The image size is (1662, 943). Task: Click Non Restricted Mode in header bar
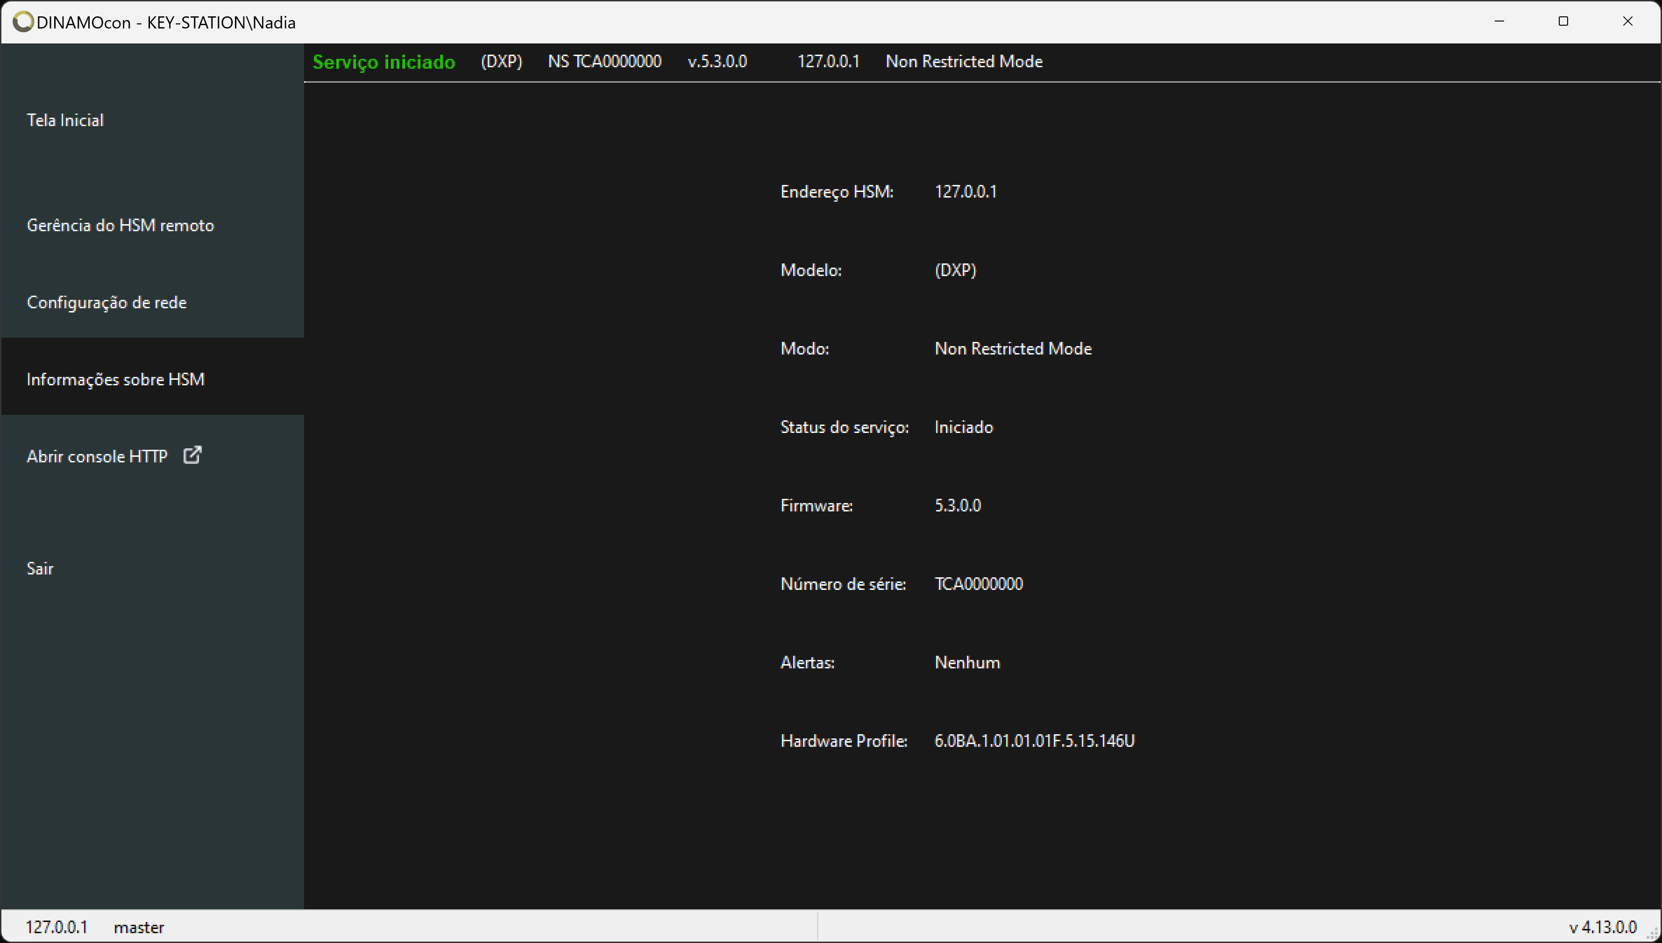(x=964, y=62)
